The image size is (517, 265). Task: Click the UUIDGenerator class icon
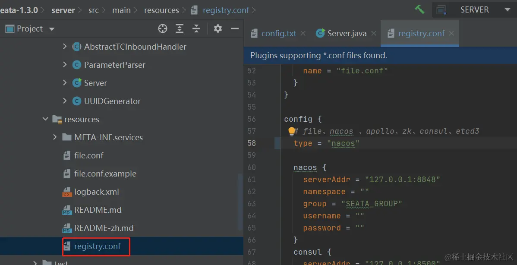coord(76,101)
